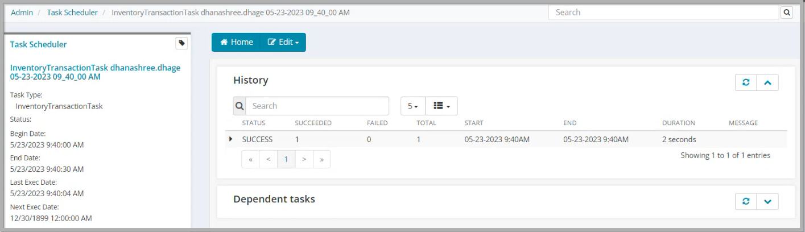This screenshot has width=805, height=232.
Task: Sort by the TOTAL column header
Action: pos(426,123)
